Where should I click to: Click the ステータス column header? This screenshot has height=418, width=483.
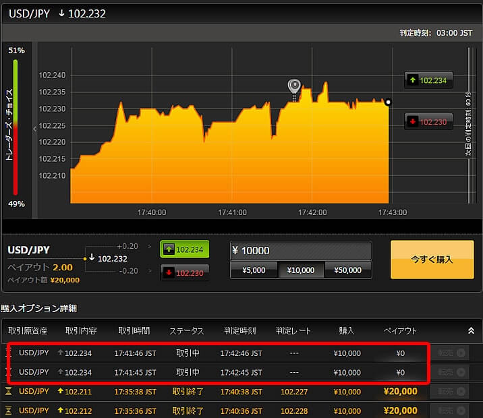187,331
